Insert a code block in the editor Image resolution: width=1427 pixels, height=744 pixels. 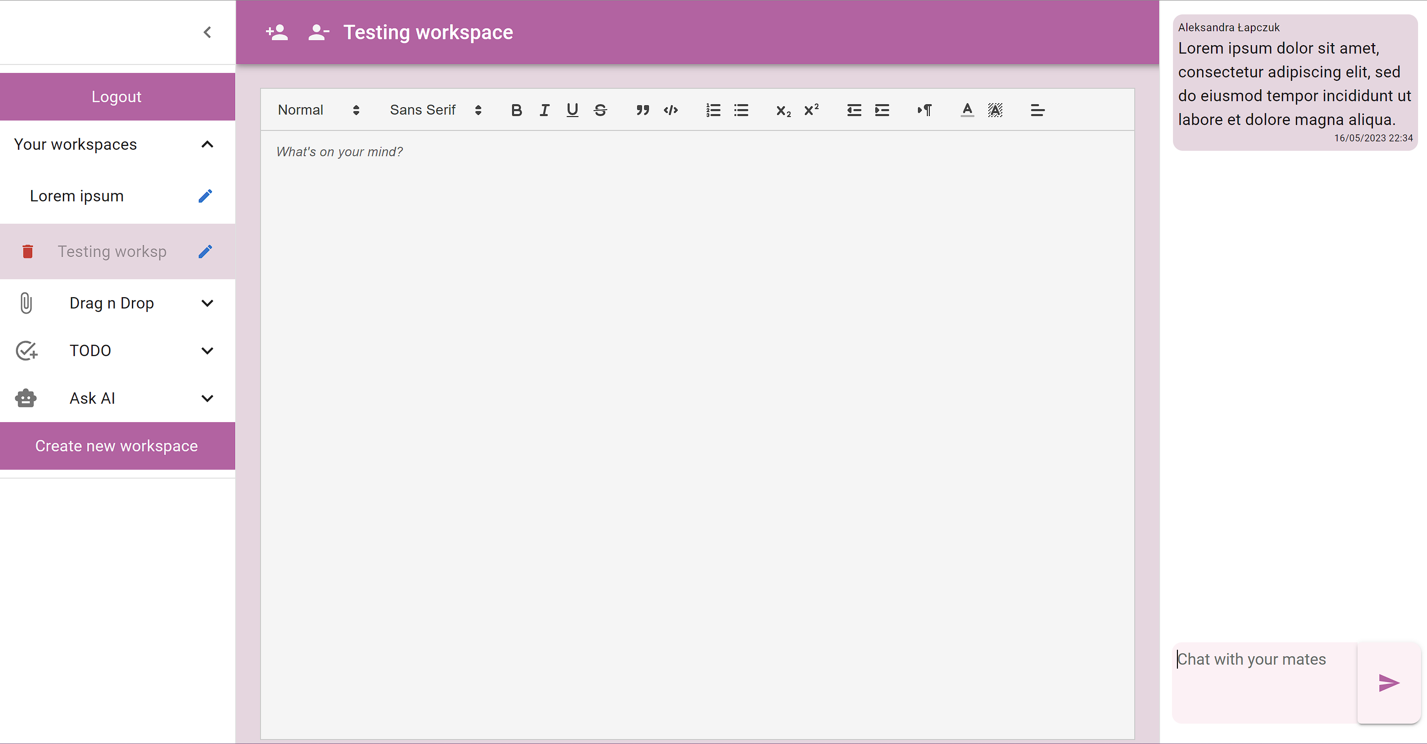click(x=671, y=110)
